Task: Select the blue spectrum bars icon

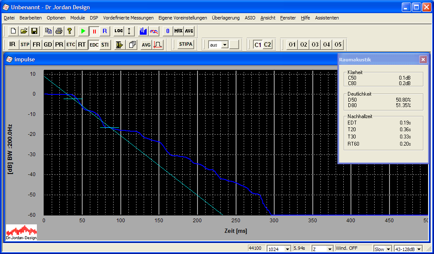Action: click(x=143, y=31)
